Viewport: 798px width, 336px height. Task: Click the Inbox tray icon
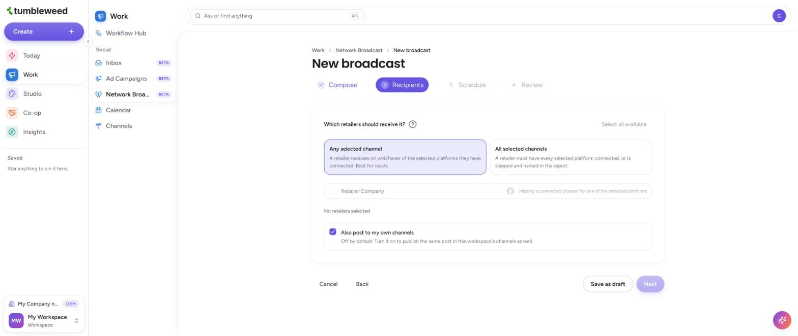coord(99,63)
